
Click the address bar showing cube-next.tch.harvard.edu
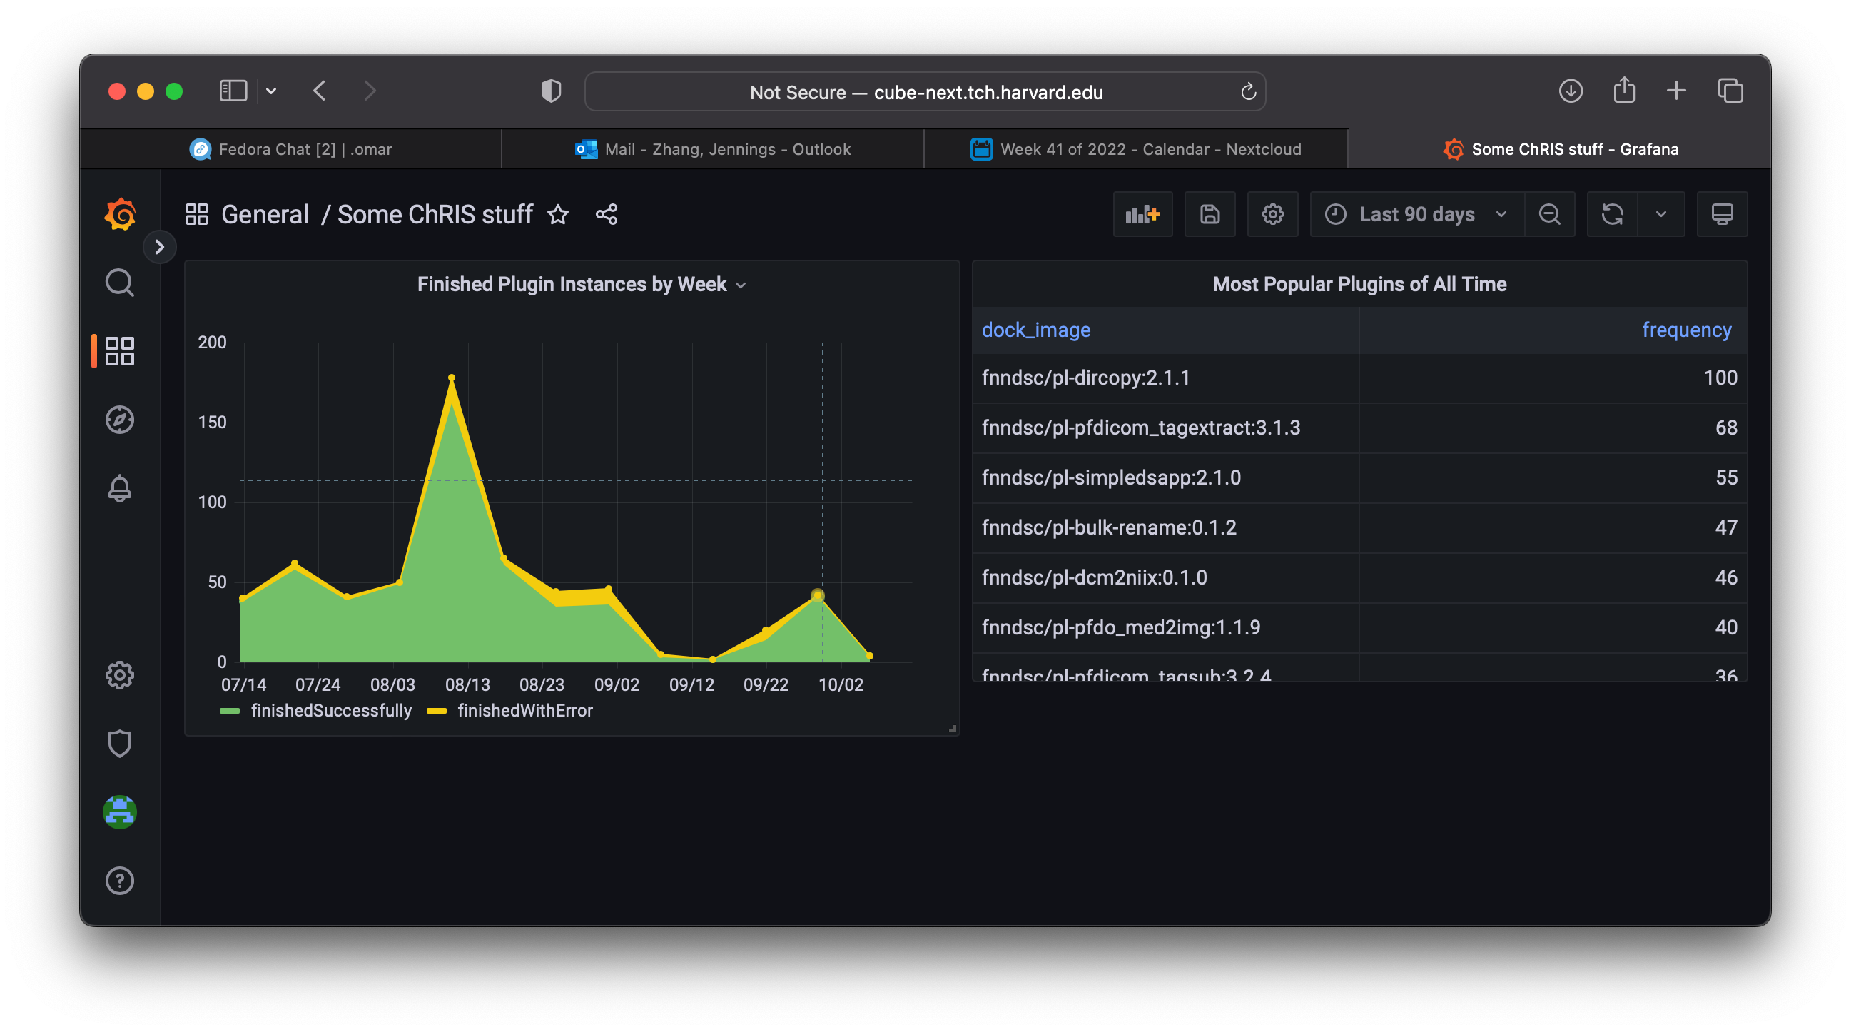(x=925, y=91)
